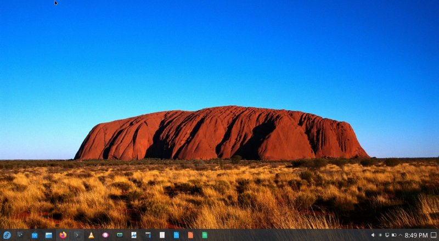The height and width of the screenshot is (241, 439).
Task: Open the network connections tray icon
Action: coord(387,235)
